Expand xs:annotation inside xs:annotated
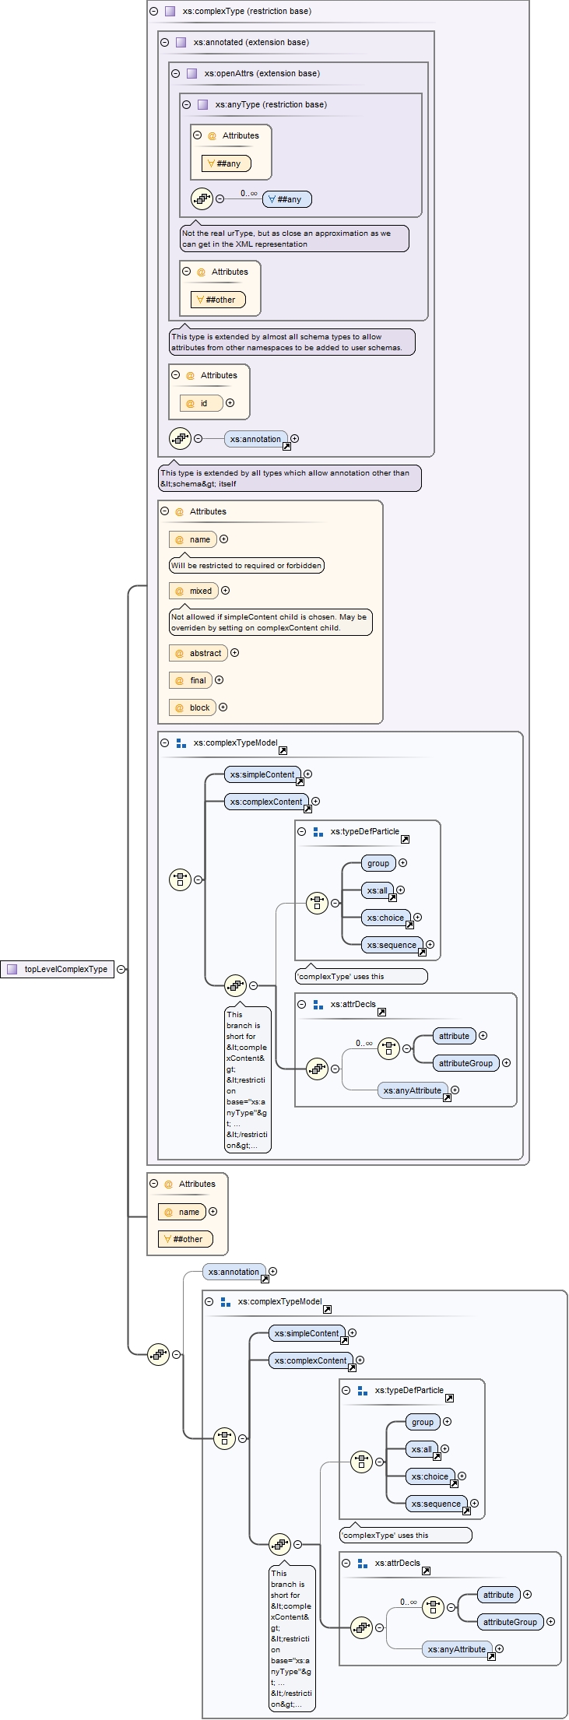Image resolution: width=569 pixels, height=1720 pixels. point(294,439)
